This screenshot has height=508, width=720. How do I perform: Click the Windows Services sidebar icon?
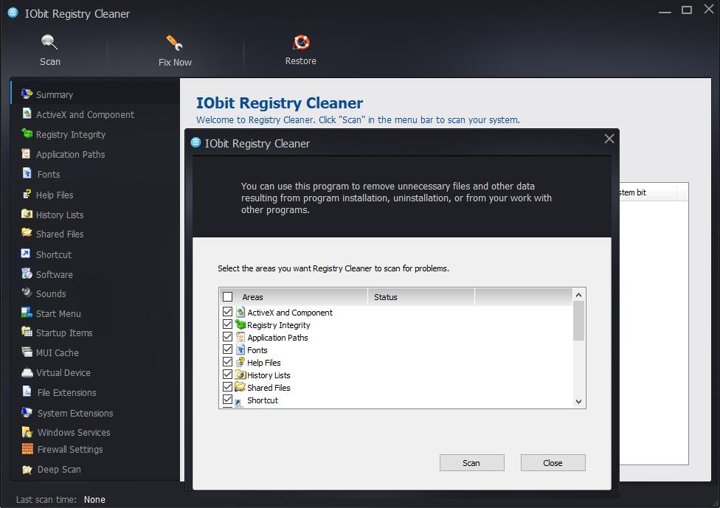click(x=27, y=432)
